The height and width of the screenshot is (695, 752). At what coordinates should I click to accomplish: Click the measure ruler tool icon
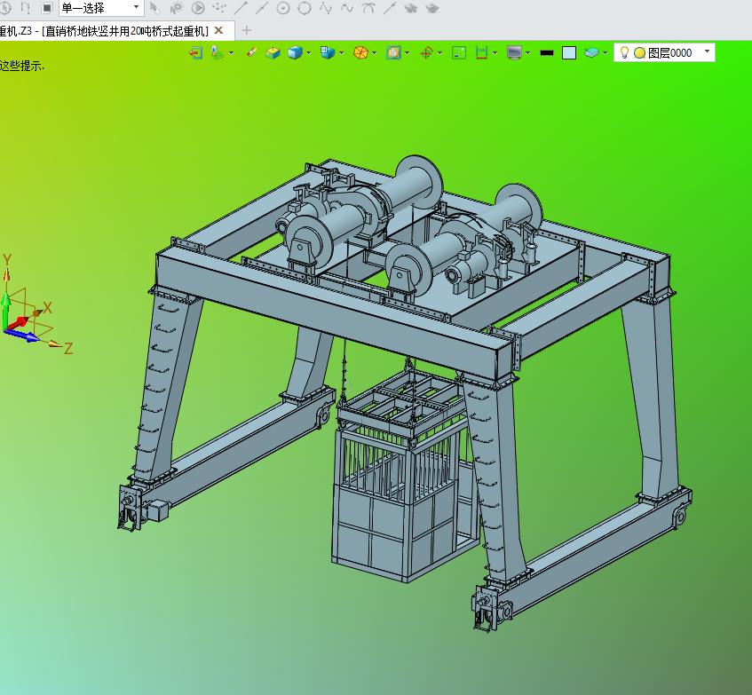[252, 53]
